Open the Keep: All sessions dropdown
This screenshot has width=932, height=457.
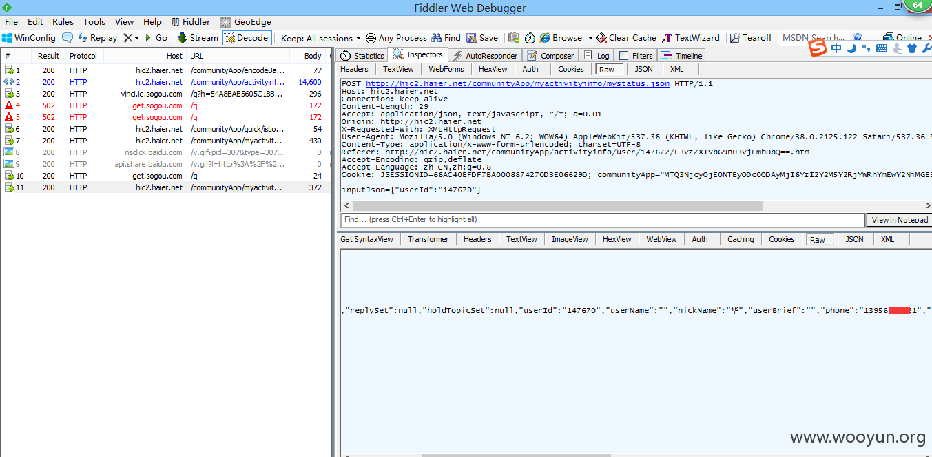[321, 38]
